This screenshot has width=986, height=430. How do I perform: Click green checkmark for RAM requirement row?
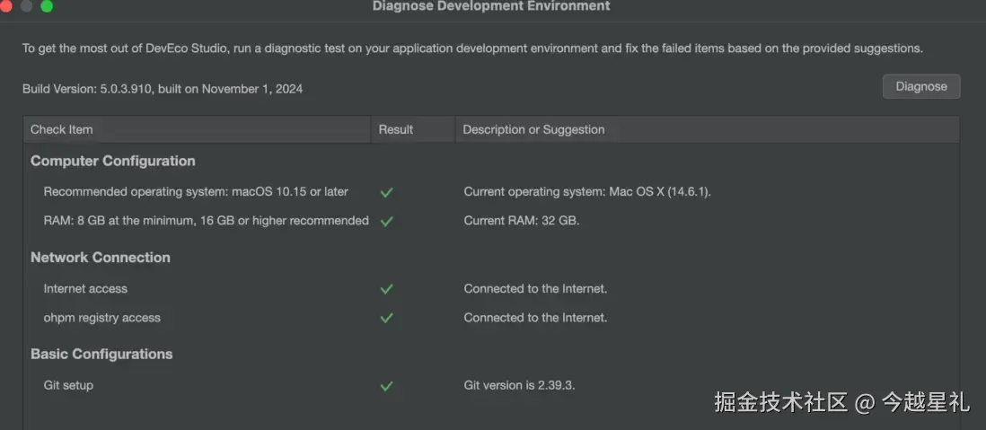[x=387, y=221]
